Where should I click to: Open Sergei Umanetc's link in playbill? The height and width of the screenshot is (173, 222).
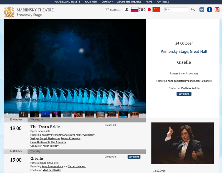pyautogui.click(x=77, y=167)
